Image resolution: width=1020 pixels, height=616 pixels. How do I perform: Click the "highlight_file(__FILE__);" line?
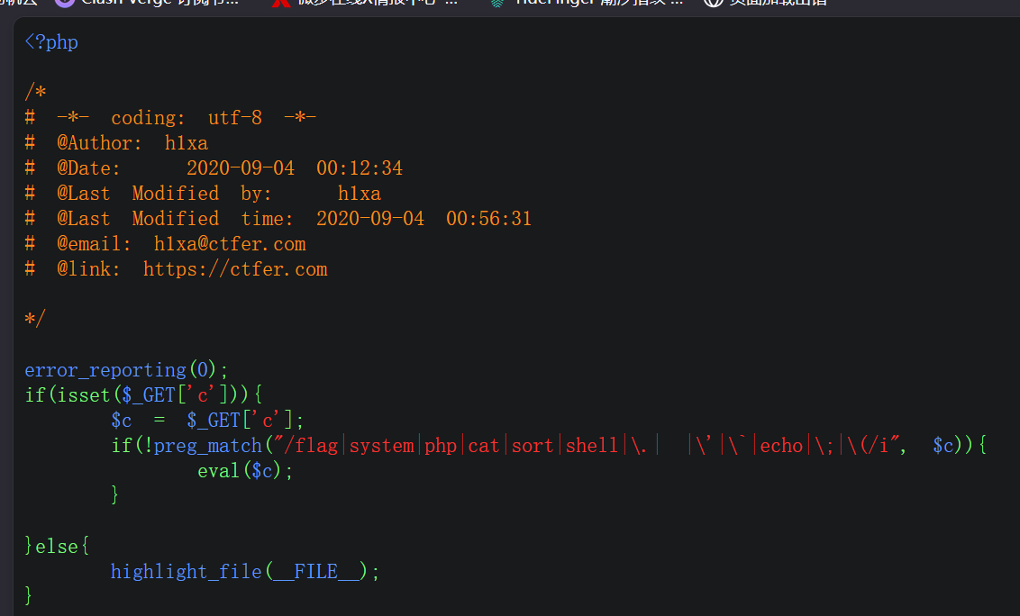(245, 572)
